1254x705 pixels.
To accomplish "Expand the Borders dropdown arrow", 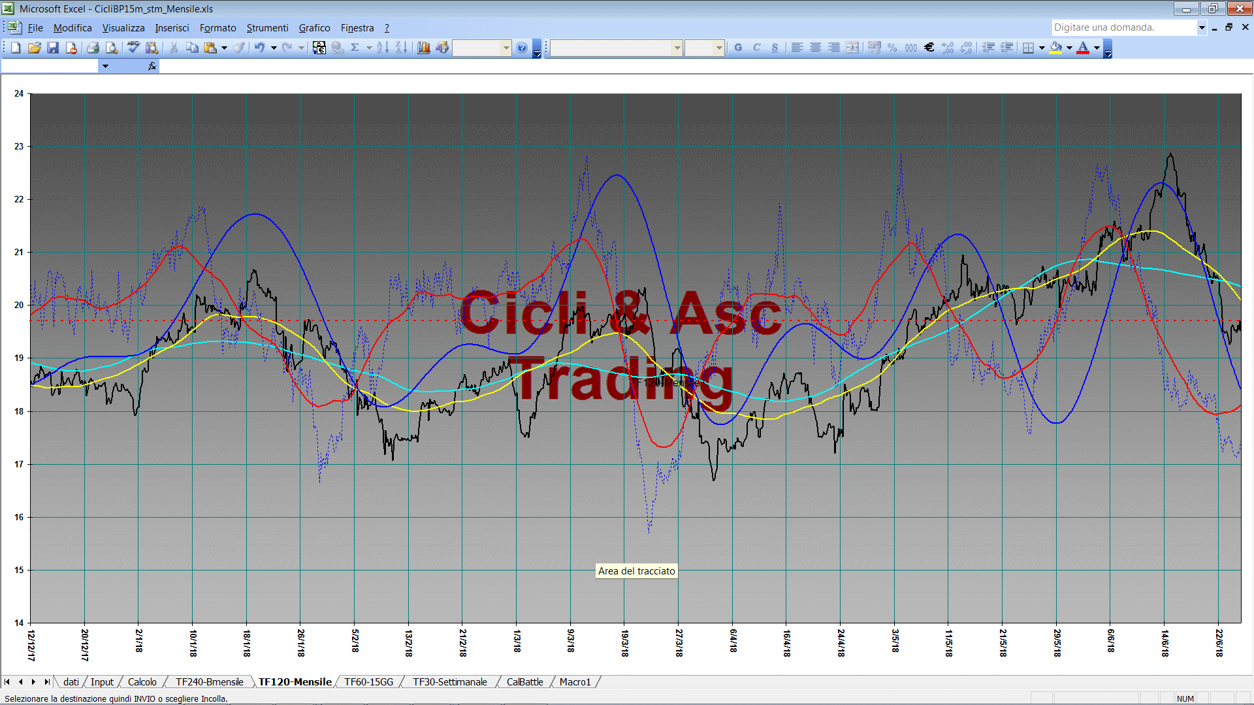I will pyautogui.click(x=1042, y=48).
